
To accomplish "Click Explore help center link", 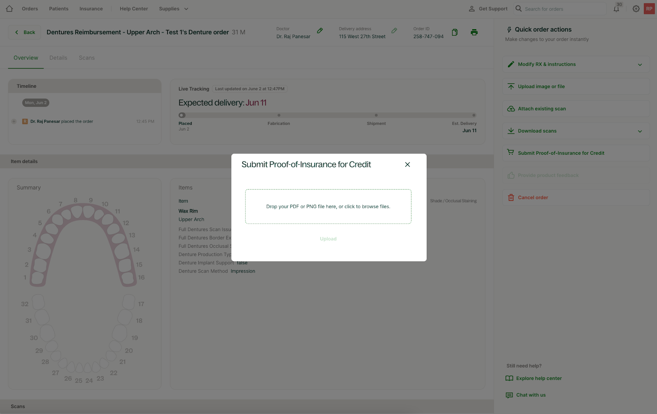I will click(x=539, y=378).
